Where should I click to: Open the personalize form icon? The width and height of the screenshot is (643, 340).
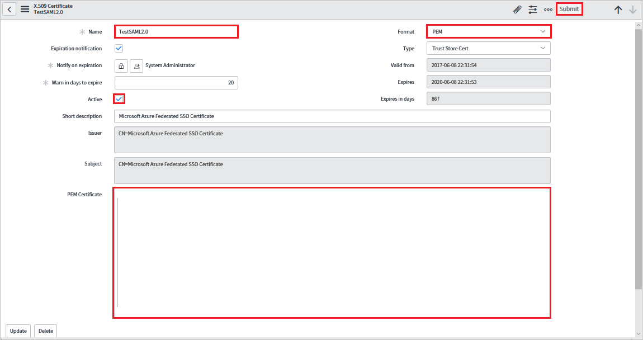(532, 9)
